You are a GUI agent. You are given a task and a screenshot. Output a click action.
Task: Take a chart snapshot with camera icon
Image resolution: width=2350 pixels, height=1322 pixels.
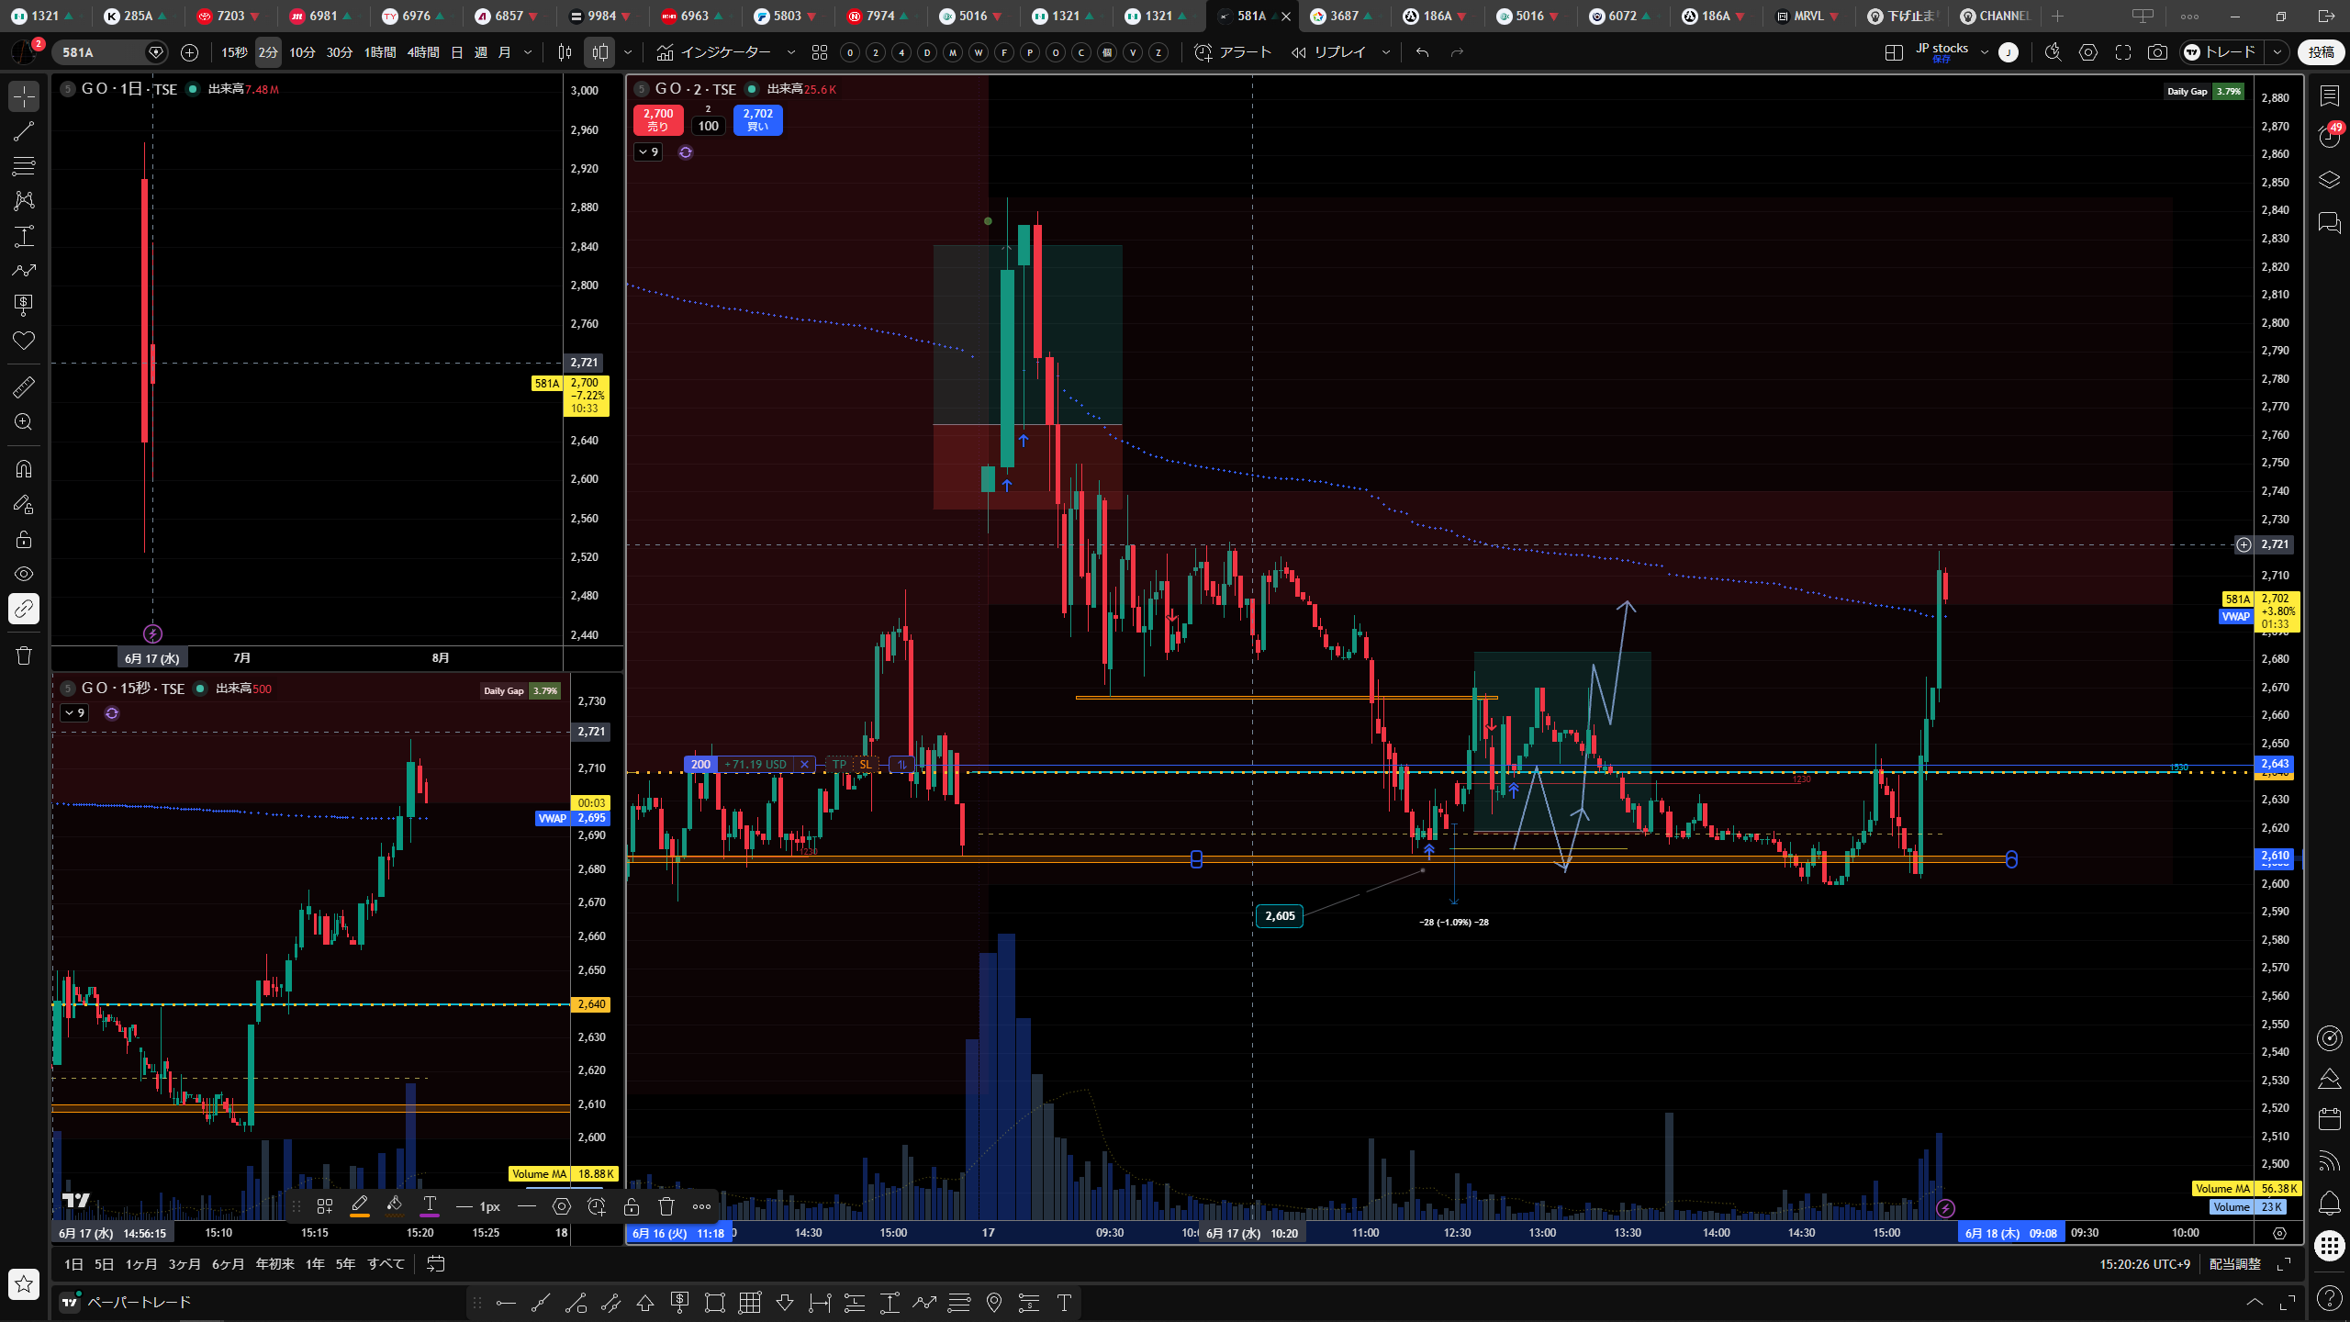[x=2157, y=52]
